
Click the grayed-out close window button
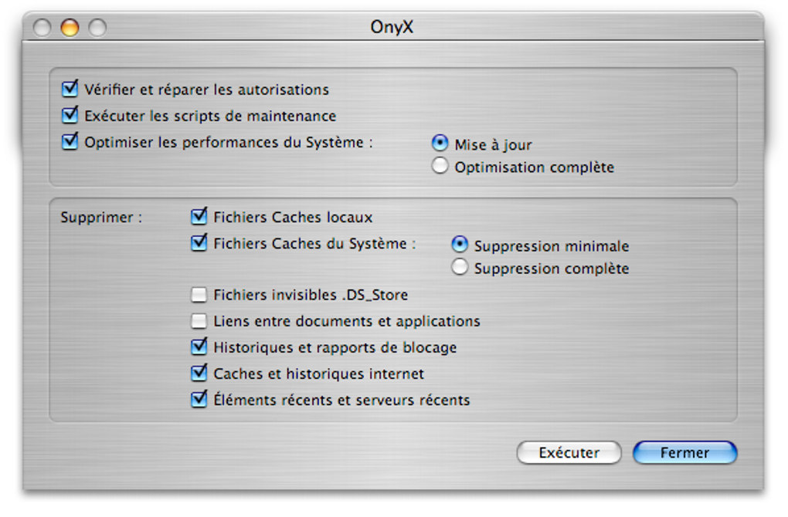tap(42, 28)
